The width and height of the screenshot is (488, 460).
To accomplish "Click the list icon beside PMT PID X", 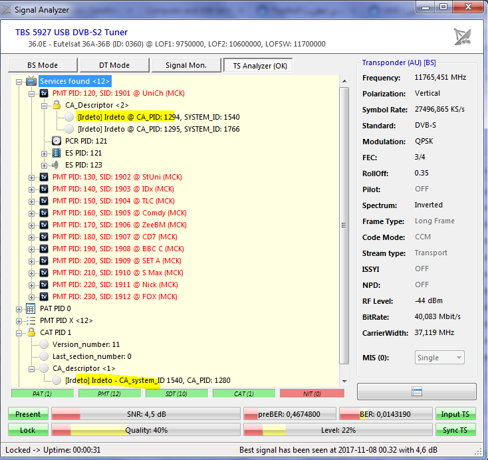I will tap(31, 320).
